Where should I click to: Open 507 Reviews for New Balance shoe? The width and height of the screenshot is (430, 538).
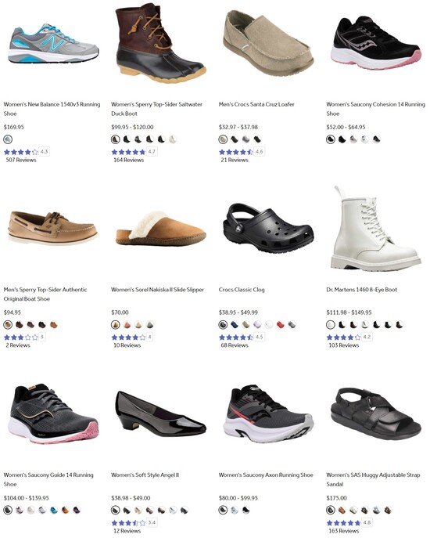point(21,160)
